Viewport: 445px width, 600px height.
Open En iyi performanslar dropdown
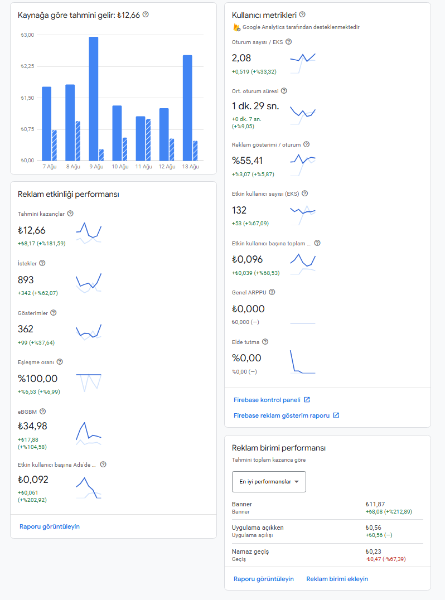pos(269,482)
